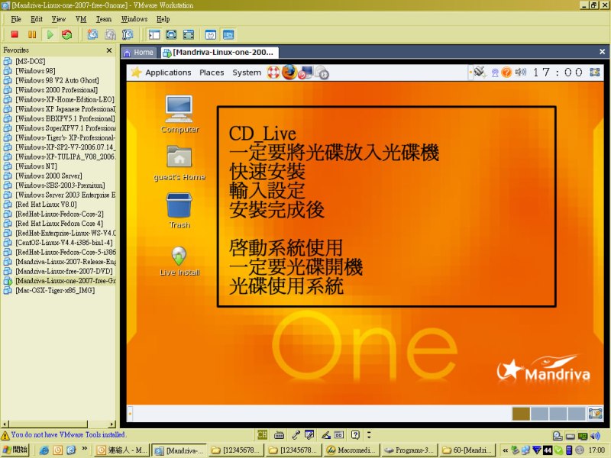The height and width of the screenshot is (458, 611).
Task: Open the Help menu
Action: pos(163,19)
